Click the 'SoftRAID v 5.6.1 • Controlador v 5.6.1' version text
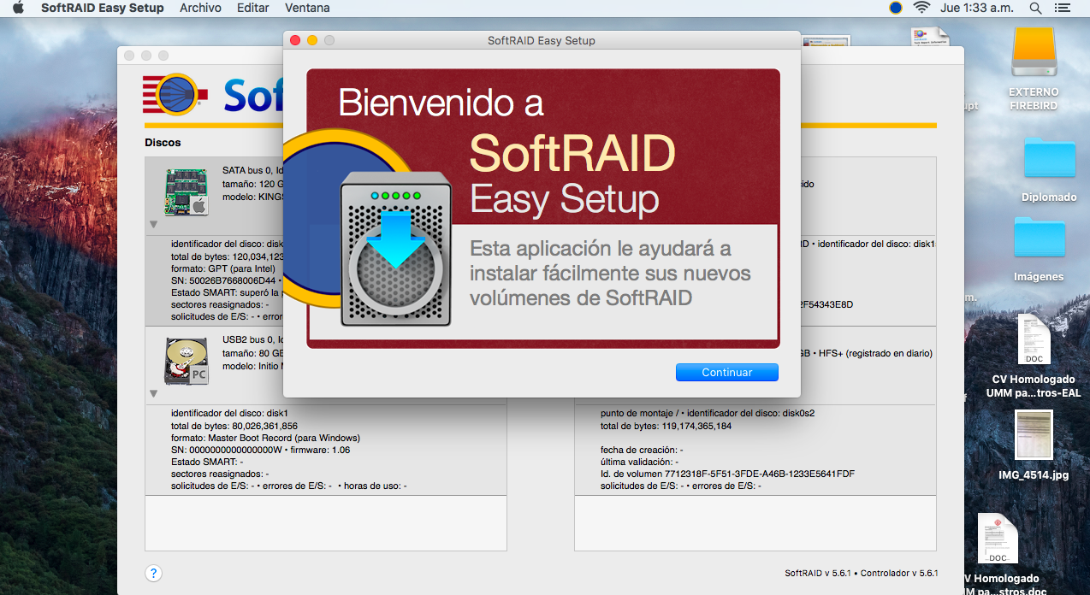 (x=862, y=573)
